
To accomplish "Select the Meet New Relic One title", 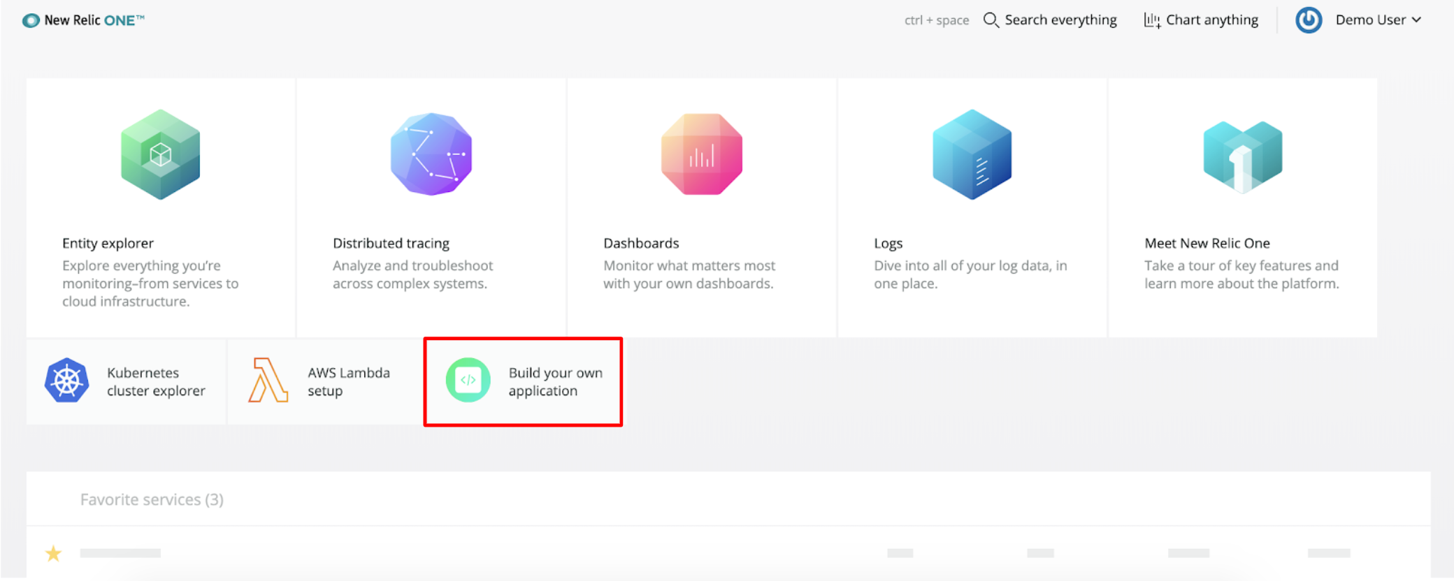I will [1207, 243].
